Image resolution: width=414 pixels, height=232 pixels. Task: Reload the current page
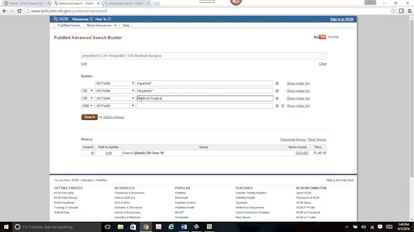[20, 11]
